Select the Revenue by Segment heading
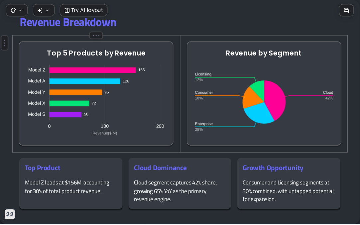 pyautogui.click(x=263, y=53)
